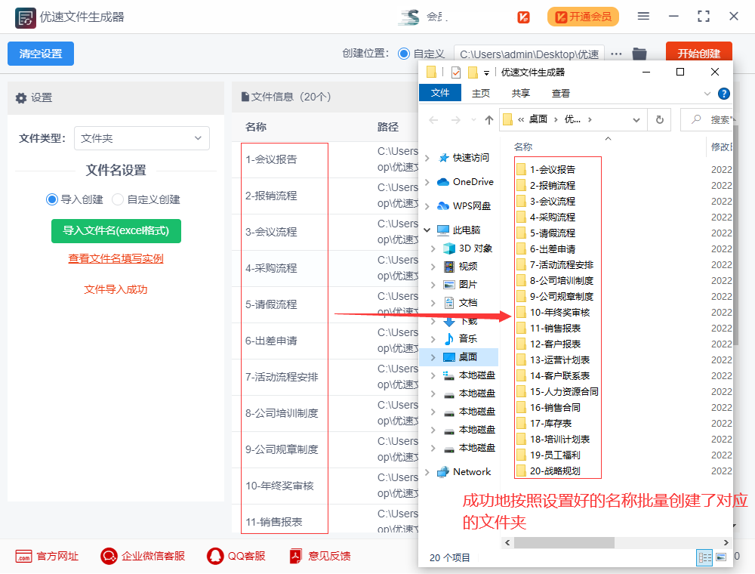Click the folder browse icon beside the path

click(639, 53)
